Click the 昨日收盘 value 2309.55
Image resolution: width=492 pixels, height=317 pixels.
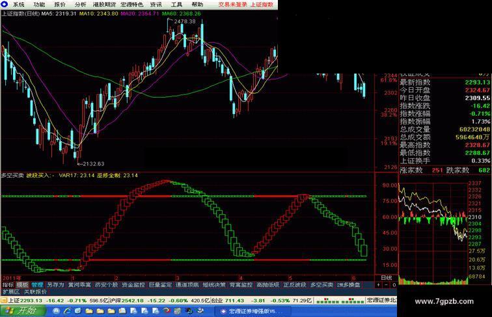tap(477, 98)
